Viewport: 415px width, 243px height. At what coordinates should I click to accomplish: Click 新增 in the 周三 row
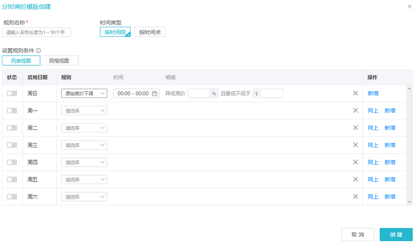click(x=390, y=145)
